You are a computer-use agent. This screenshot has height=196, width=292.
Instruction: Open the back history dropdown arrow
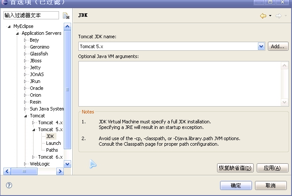click(270, 16)
